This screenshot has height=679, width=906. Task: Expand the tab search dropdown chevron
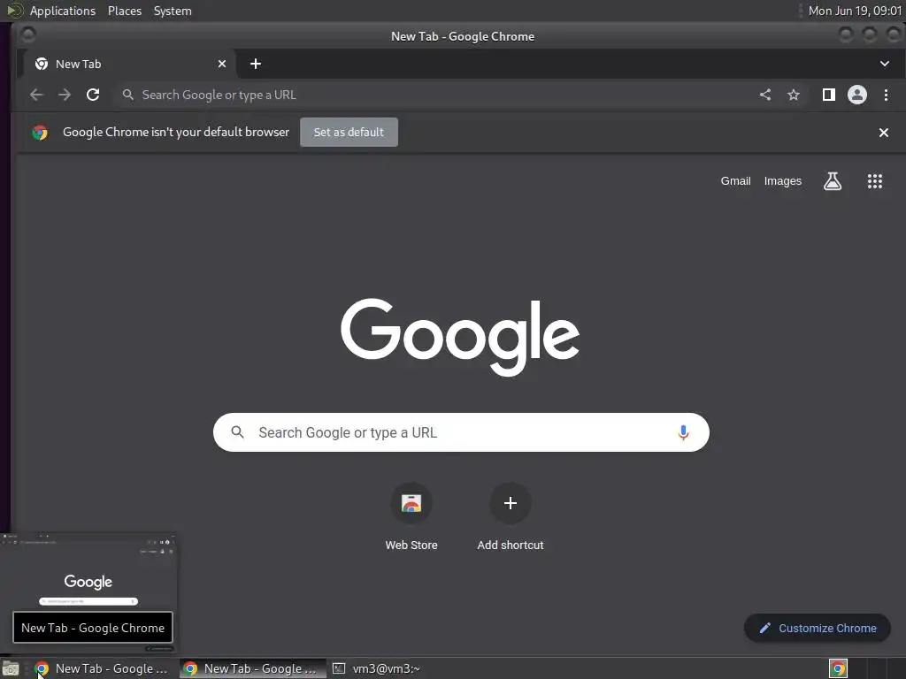tap(885, 64)
